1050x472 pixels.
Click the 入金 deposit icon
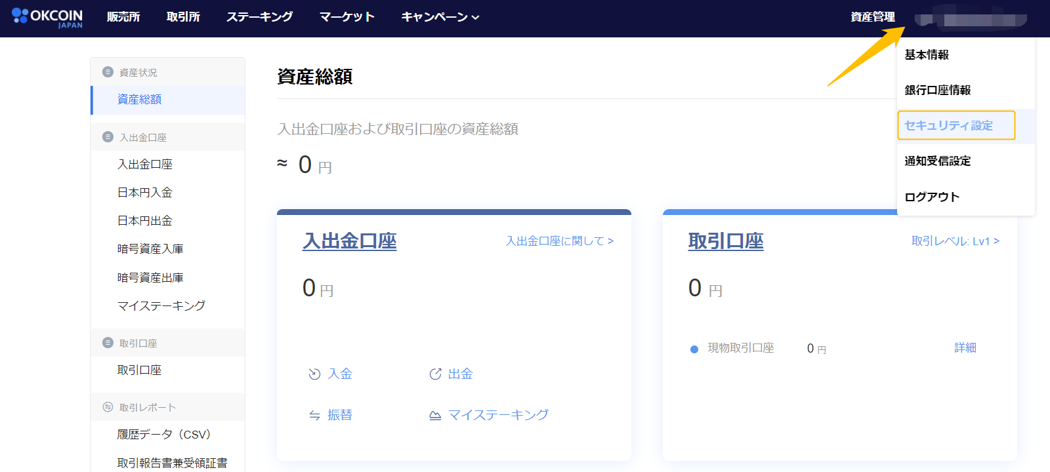pos(314,374)
